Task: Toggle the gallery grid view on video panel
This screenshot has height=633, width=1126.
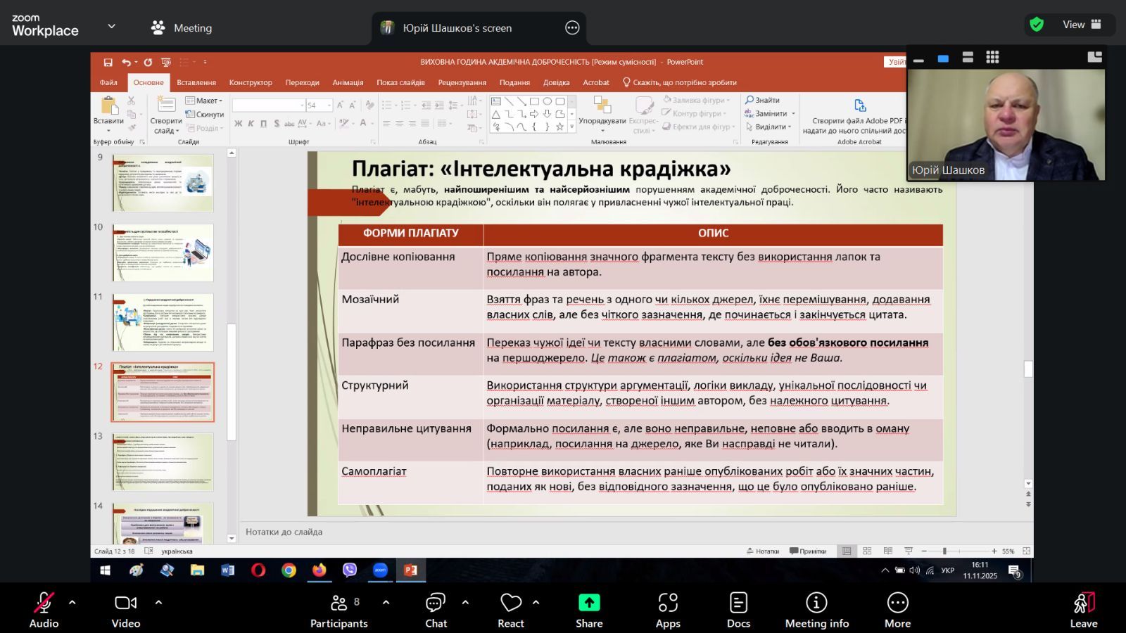Action: pos(992,58)
